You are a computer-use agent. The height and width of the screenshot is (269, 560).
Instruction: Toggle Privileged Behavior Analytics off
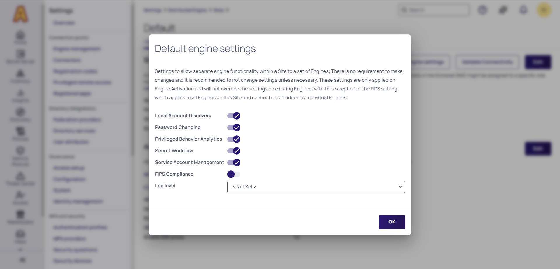234,139
